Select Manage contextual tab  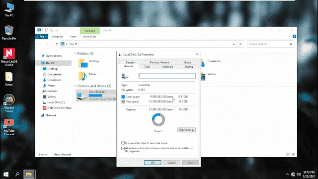[90, 31]
